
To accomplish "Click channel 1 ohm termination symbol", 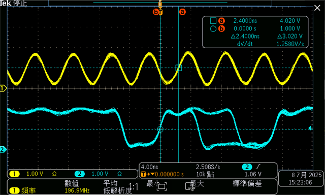I will pos(54,174).
